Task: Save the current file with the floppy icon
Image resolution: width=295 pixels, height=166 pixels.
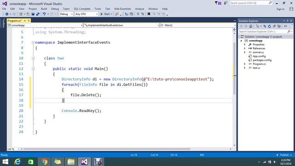Action: [33, 14]
